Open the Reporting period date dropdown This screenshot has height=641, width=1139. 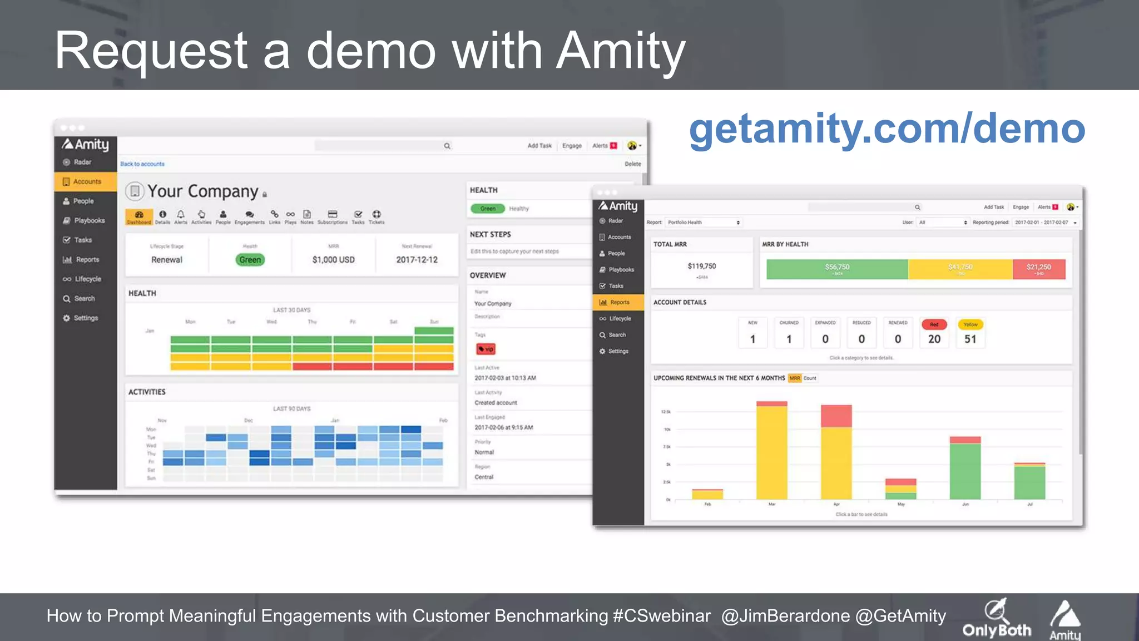coord(1046,223)
